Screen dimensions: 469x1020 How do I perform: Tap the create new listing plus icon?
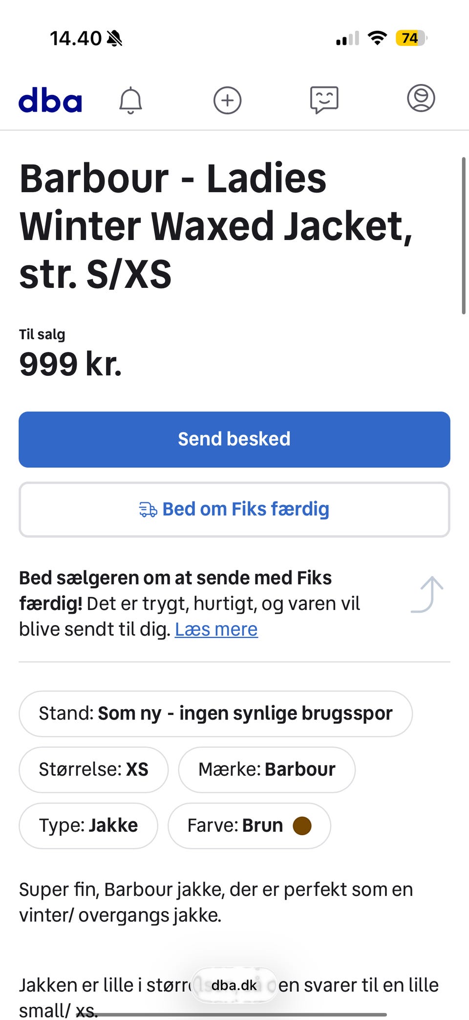[x=227, y=101]
